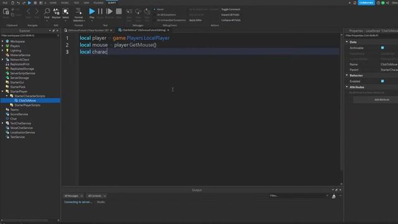The height and width of the screenshot is (224, 398).
Task: Click the Step Over debugger icon
Action: (x=138, y=12)
